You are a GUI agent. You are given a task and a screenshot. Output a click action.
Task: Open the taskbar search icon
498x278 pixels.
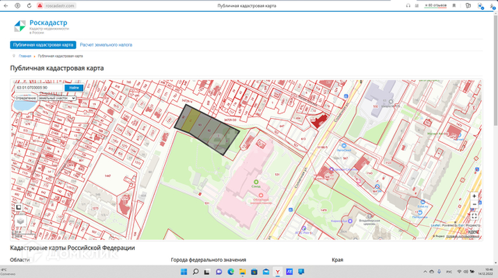[x=196, y=272]
